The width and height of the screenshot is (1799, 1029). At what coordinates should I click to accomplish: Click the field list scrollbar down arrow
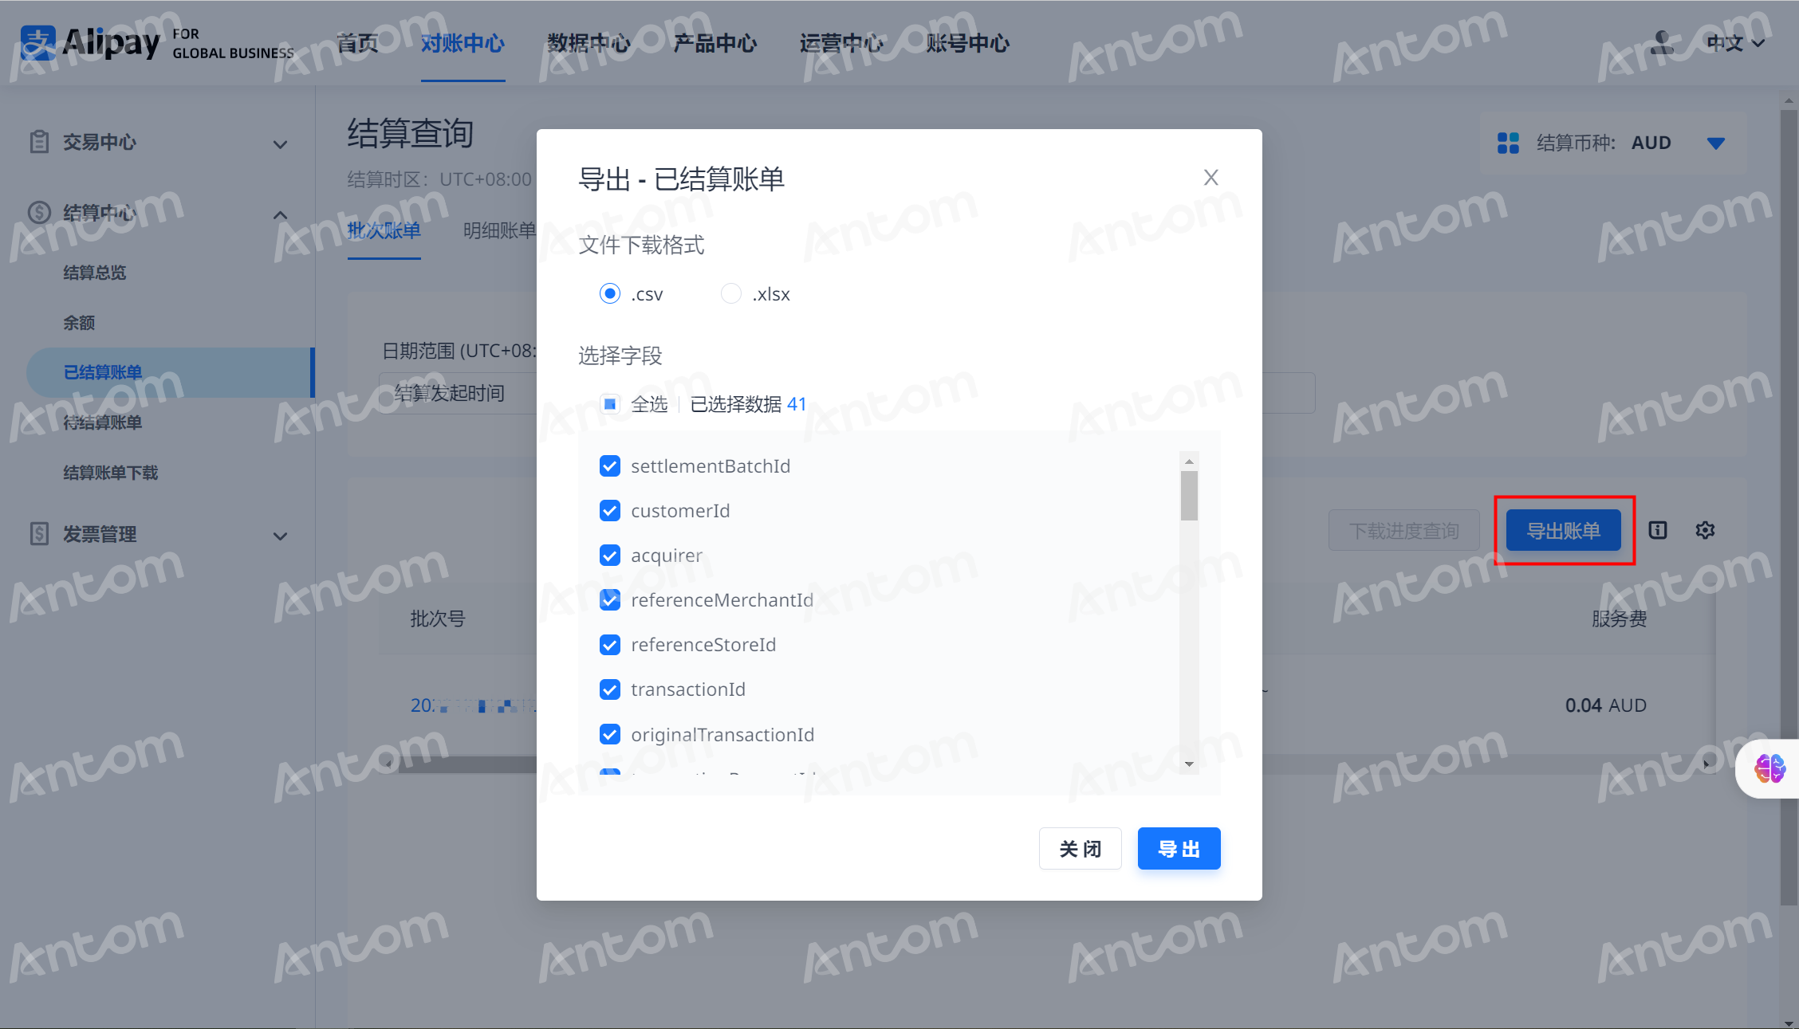click(1189, 764)
